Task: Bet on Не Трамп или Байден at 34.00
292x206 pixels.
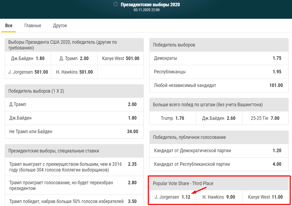Action: click(x=74, y=132)
